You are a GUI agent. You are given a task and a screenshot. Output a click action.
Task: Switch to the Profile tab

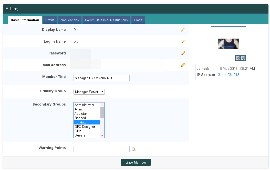[50, 20]
